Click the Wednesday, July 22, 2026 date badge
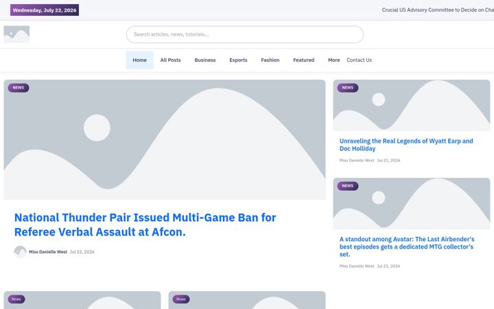 point(45,10)
